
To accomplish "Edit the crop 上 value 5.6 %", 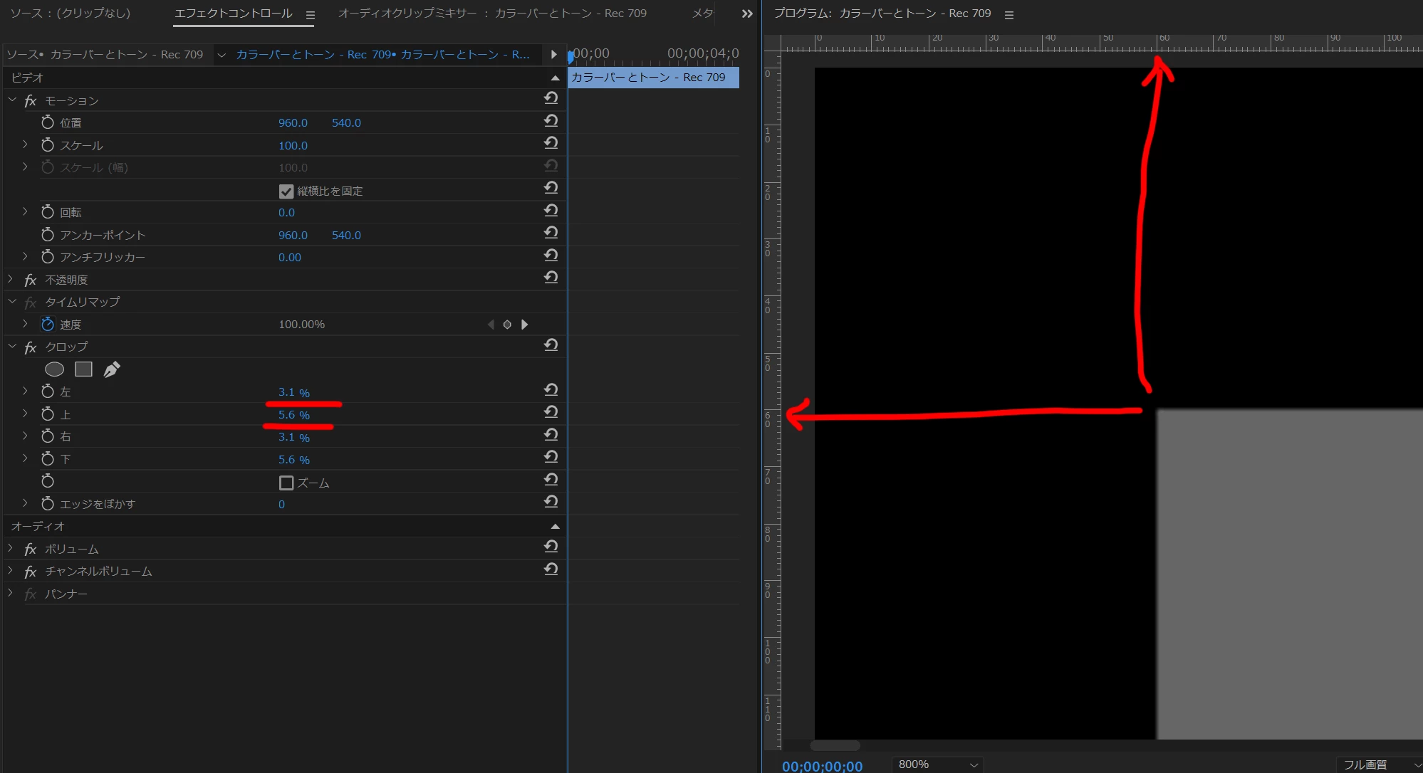I will tap(294, 415).
